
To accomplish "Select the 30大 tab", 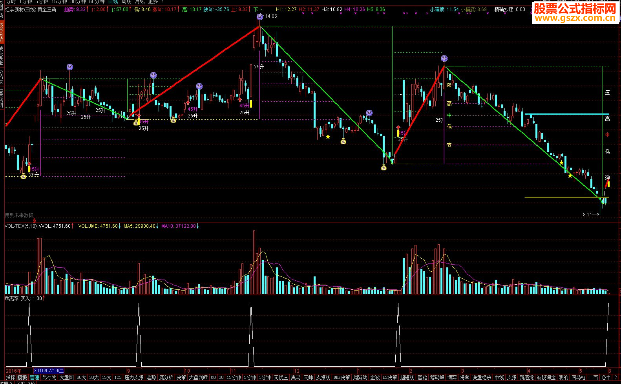I will pos(94,377).
